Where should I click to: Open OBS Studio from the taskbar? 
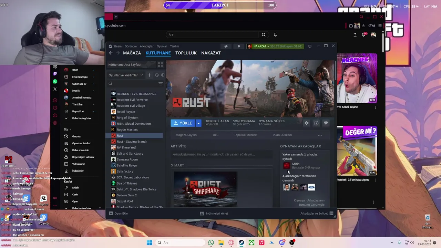tap(292, 242)
